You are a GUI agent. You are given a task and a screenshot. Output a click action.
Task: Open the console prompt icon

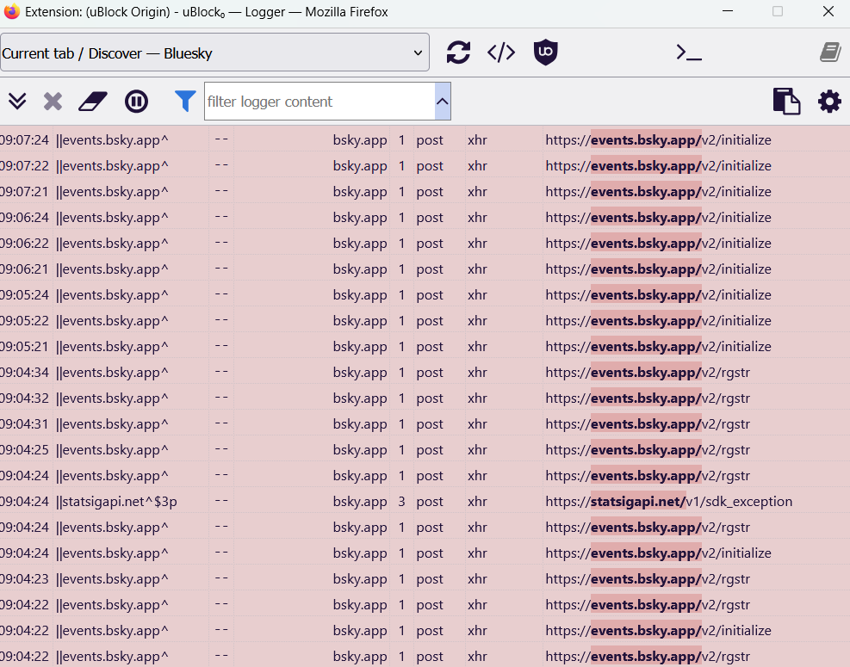click(x=689, y=52)
